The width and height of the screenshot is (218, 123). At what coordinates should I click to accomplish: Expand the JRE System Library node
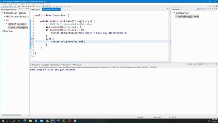3,17
